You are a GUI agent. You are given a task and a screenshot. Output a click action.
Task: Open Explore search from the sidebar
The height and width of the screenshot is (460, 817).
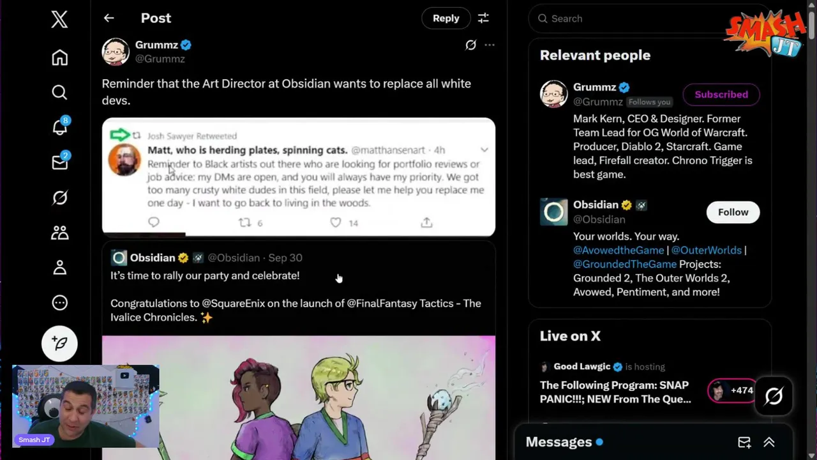59,93
